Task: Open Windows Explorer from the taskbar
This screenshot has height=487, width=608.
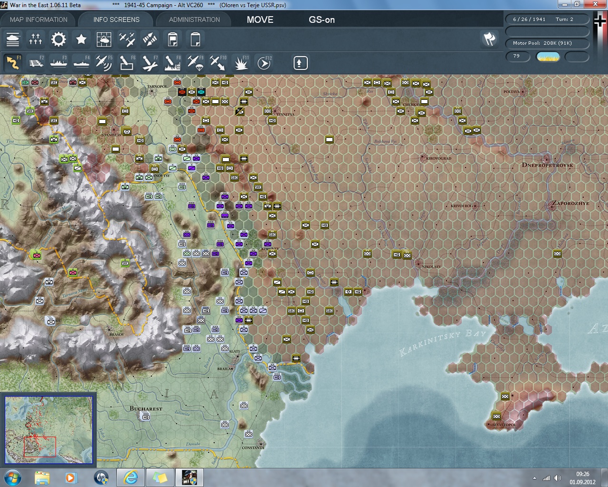Action: pyautogui.click(x=42, y=477)
